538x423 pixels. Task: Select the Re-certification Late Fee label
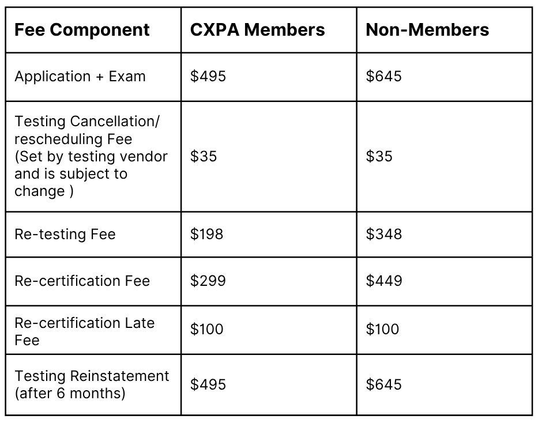84,331
